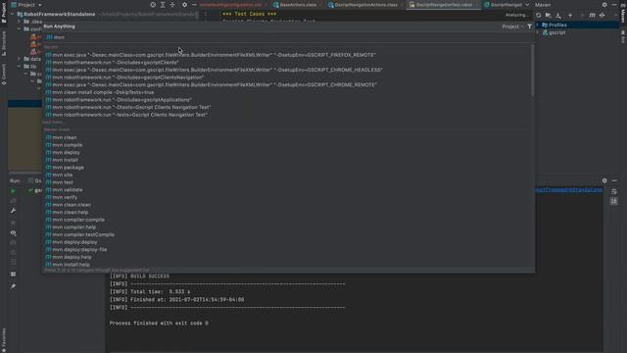627x353 pixels.
Task: Choose the 'mvn clean' goal
Action: point(61,137)
